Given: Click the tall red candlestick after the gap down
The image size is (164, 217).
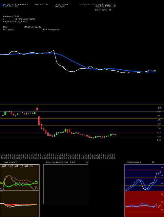Looking at the screenshot, I should click(x=39, y=121).
